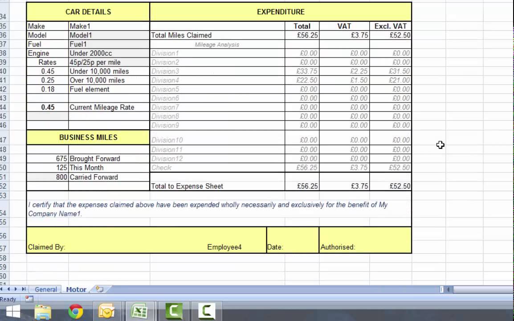Image resolution: width=514 pixels, height=321 pixels.
Task: Click the Division4 row label
Action: [x=165, y=80]
